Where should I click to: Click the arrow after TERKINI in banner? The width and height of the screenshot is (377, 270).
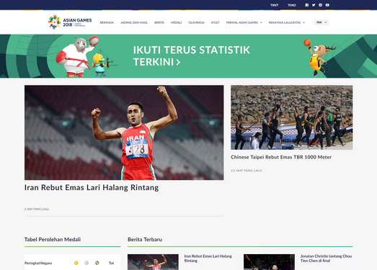click(x=178, y=63)
